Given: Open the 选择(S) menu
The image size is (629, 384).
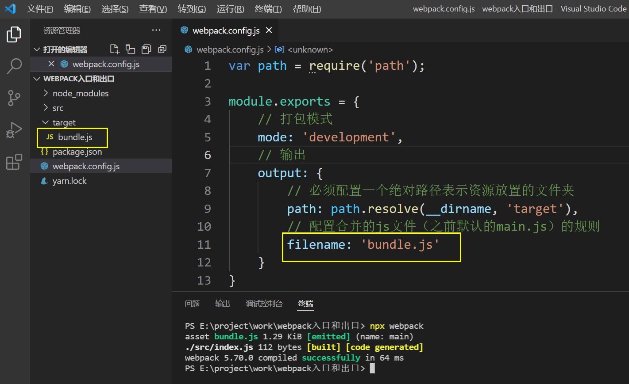Looking at the screenshot, I should click(x=115, y=9).
